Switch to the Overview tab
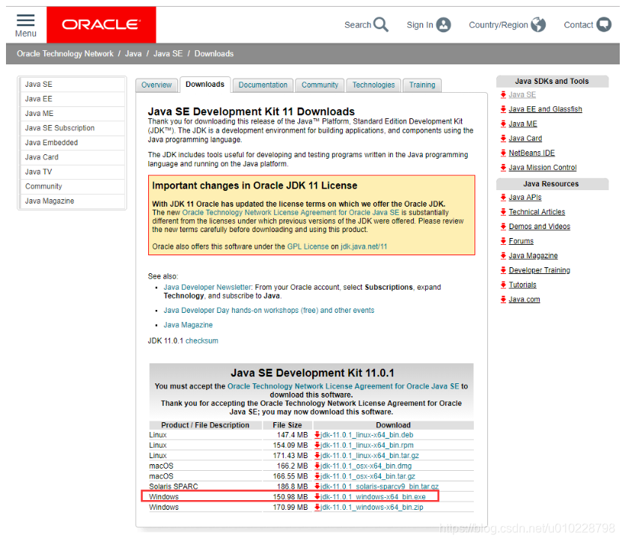Screen dimensions: 622x542 click(156, 85)
